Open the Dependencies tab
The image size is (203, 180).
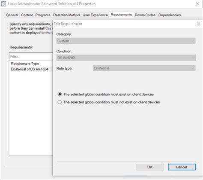pyautogui.click(x=170, y=15)
